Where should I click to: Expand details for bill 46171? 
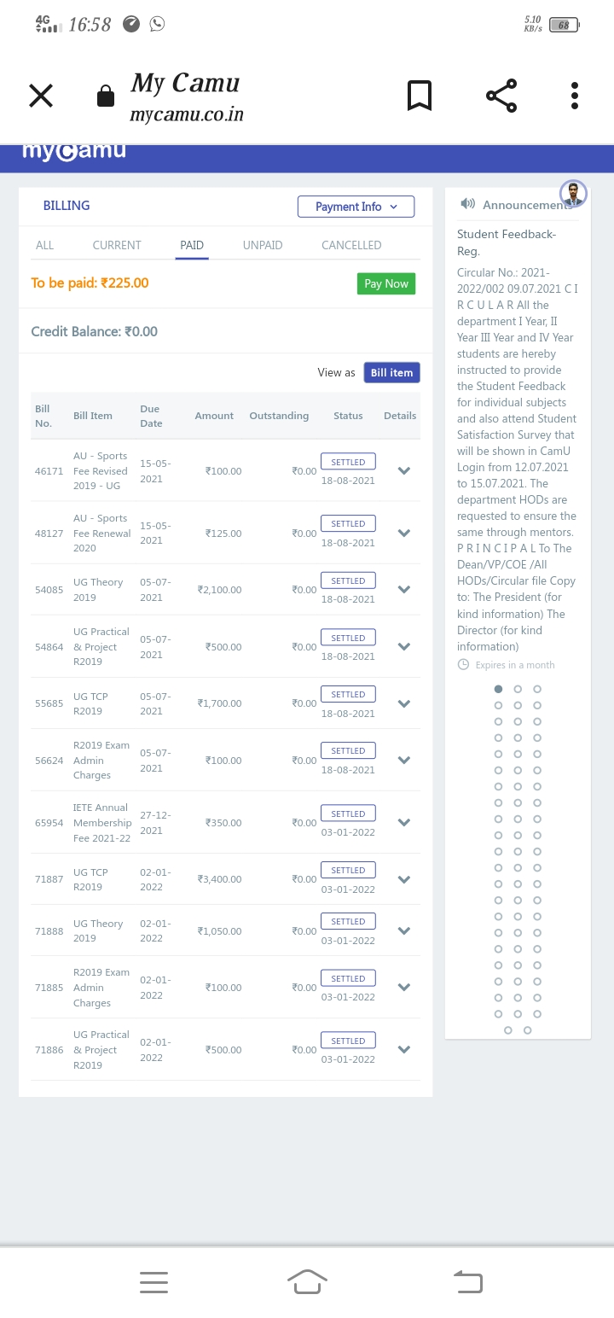tap(404, 470)
